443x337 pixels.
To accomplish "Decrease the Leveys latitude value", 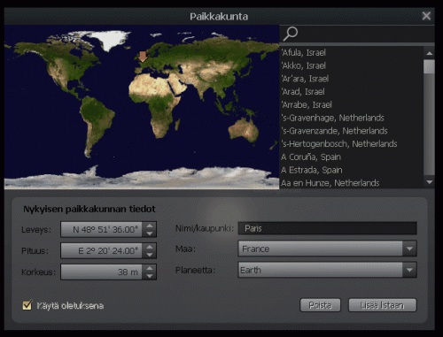I will point(150,234).
